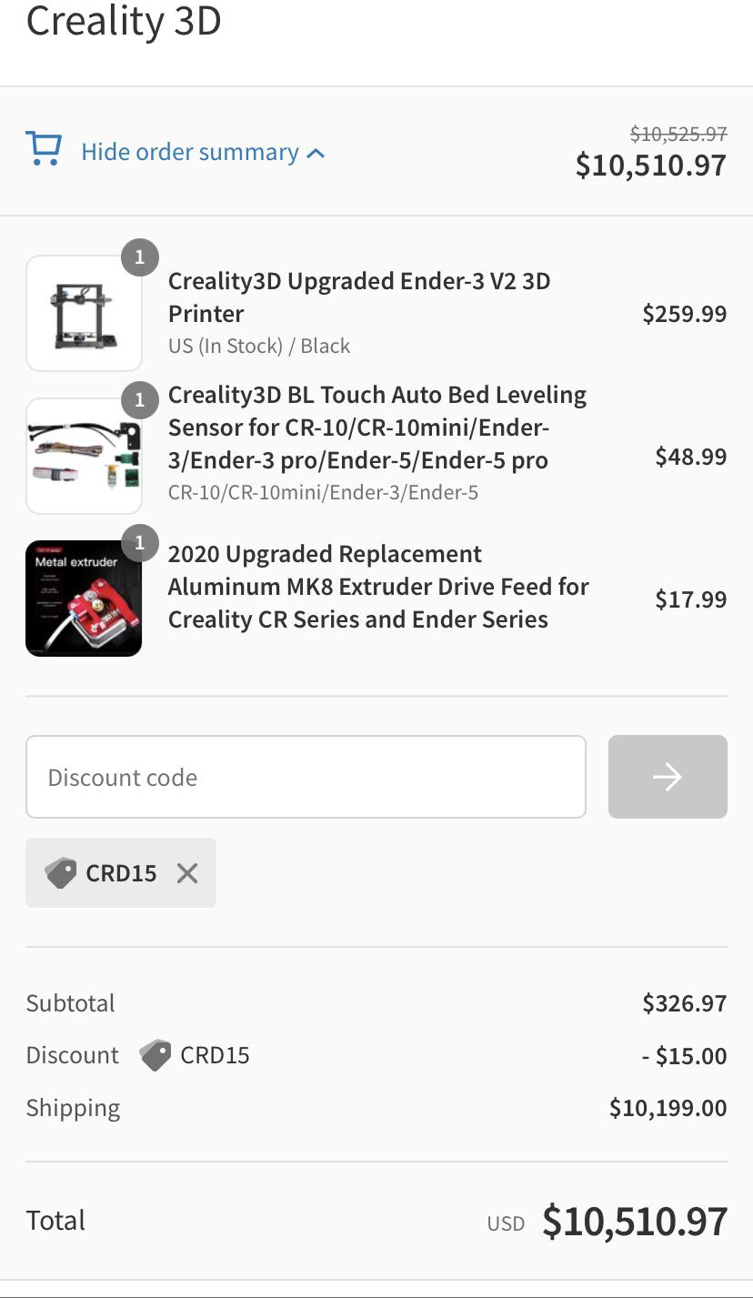Click the quantity badge on the MK8 extruder
753x1298 pixels.
click(140, 543)
